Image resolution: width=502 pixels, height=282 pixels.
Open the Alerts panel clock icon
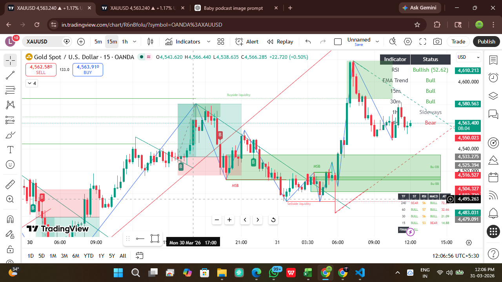[493, 78]
